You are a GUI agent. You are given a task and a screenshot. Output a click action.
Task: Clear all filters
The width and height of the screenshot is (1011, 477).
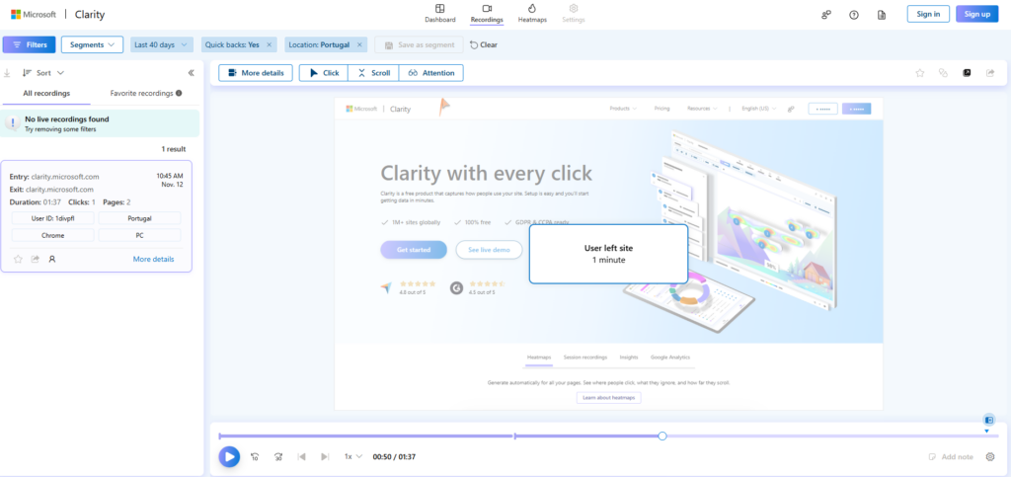(x=483, y=45)
